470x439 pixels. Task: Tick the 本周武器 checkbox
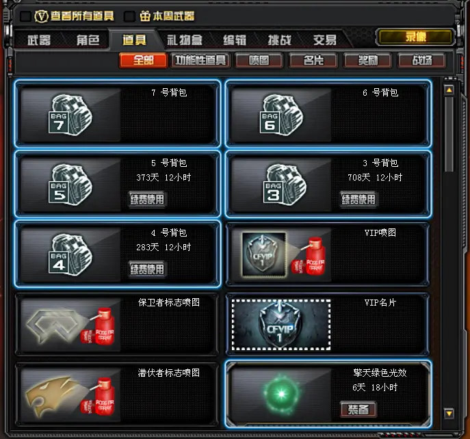coord(129,16)
